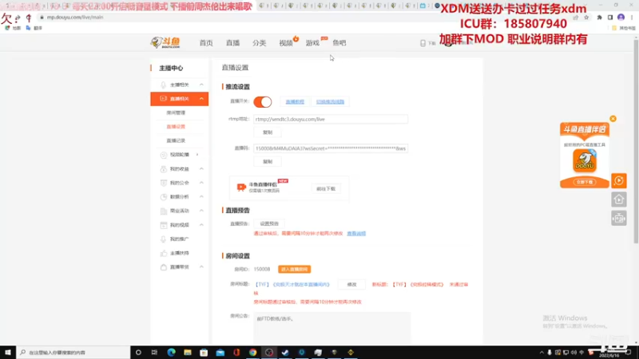The width and height of the screenshot is (639, 359).
Task: Expand the 视频轮播 arrow
Action: click(197, 155)
